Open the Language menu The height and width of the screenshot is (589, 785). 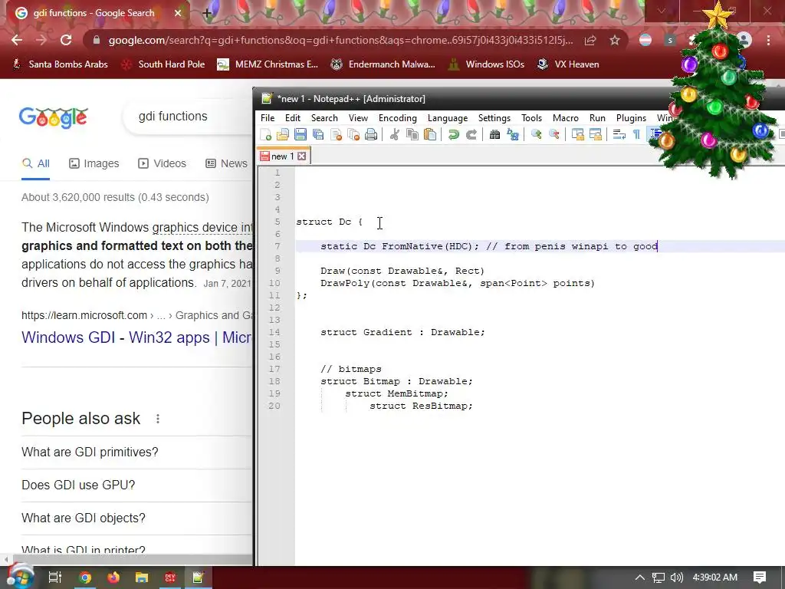448,117
